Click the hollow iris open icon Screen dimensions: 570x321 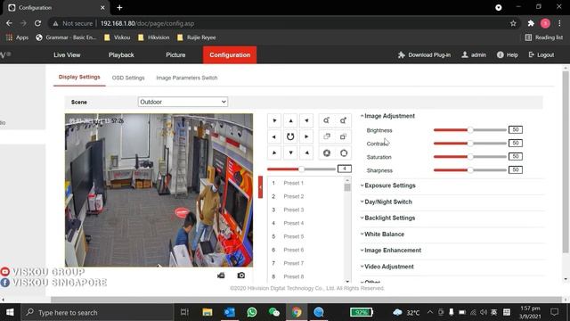(x=344, y=152)
